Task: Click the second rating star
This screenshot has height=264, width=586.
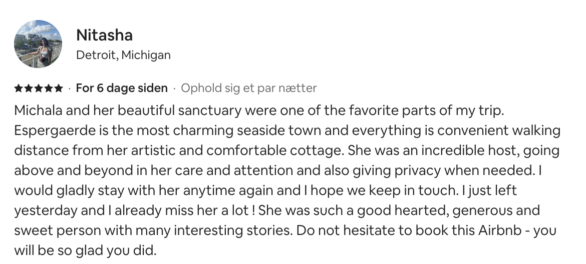Action: [x=29, y=88]
